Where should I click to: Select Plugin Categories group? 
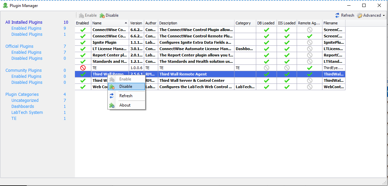22,95
